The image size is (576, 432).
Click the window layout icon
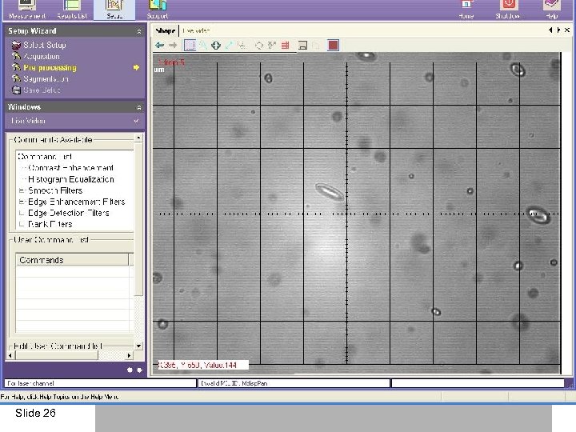(302, 45)
